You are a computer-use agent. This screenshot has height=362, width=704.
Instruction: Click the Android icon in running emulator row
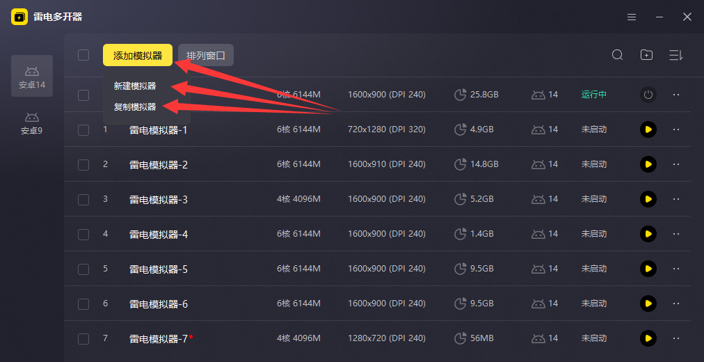click(538, 95)
